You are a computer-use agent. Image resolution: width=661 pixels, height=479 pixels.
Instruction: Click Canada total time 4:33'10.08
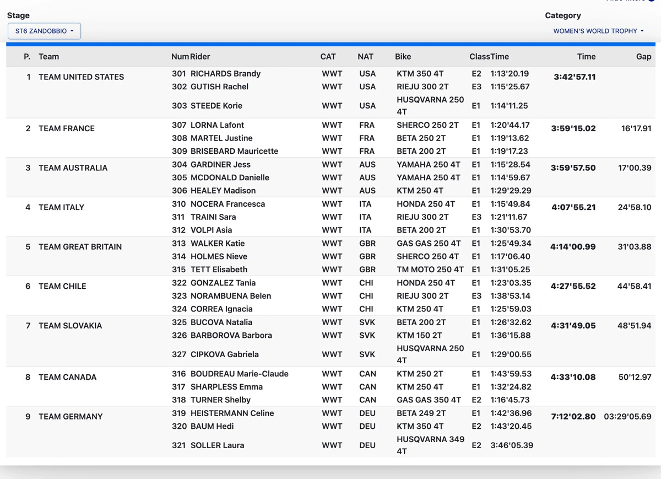573,378
